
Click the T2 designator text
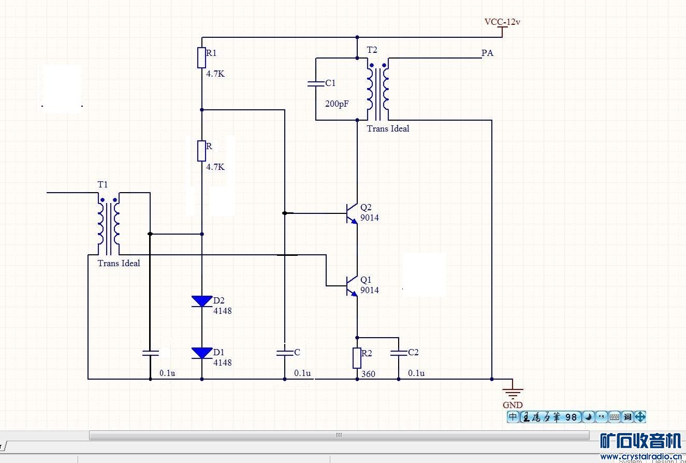click(x=372, y=50)
